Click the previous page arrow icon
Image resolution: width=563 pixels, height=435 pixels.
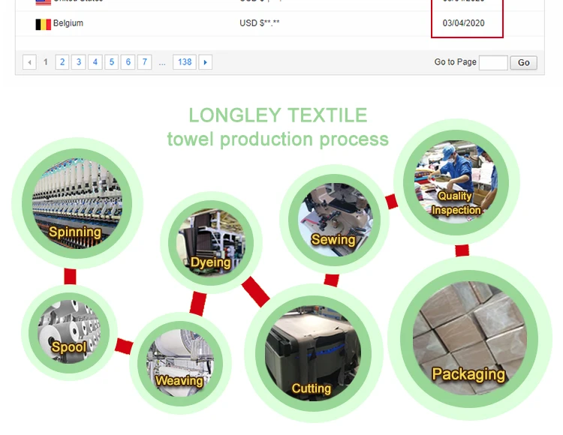[29, 62]
